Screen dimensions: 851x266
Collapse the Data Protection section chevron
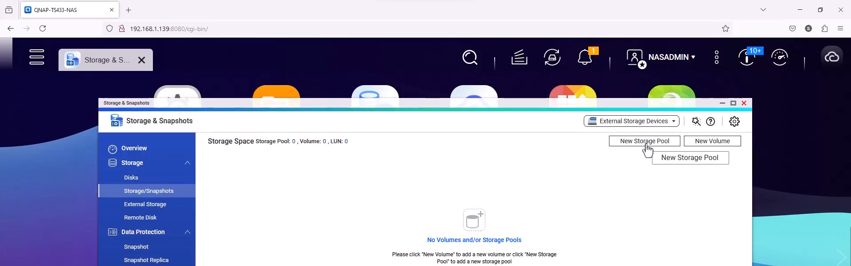click(x=187, y=232)
